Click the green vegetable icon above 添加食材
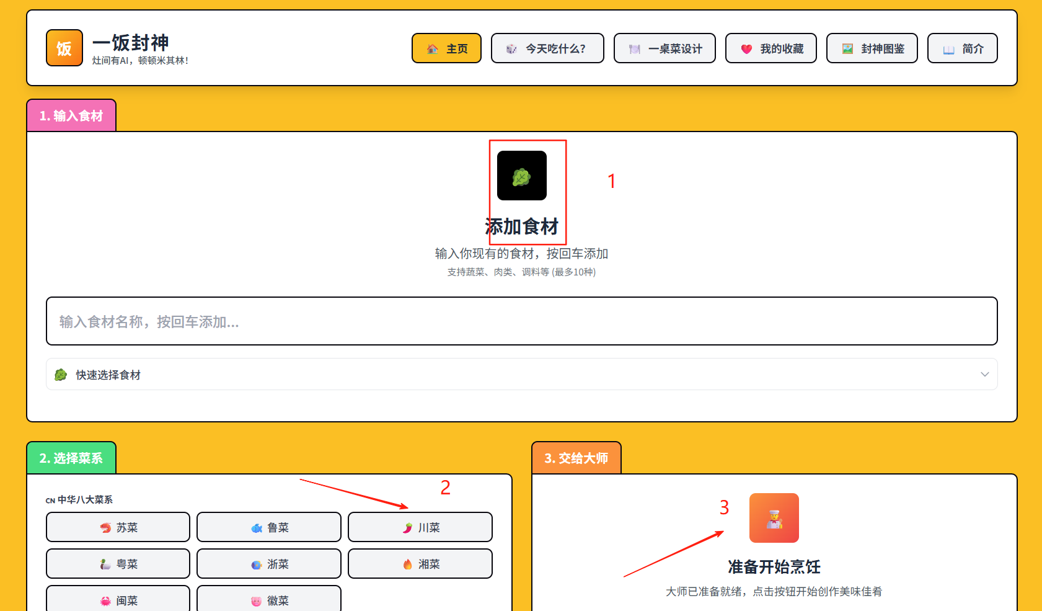This screenshot has width=1042, height=611. 521,176
